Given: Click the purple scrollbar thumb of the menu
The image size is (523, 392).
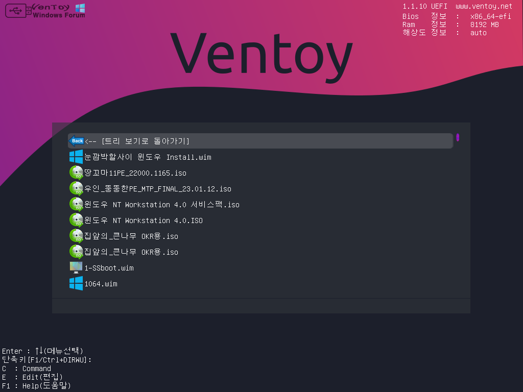Looking at the screenshot, I should [x=458, y=137].
